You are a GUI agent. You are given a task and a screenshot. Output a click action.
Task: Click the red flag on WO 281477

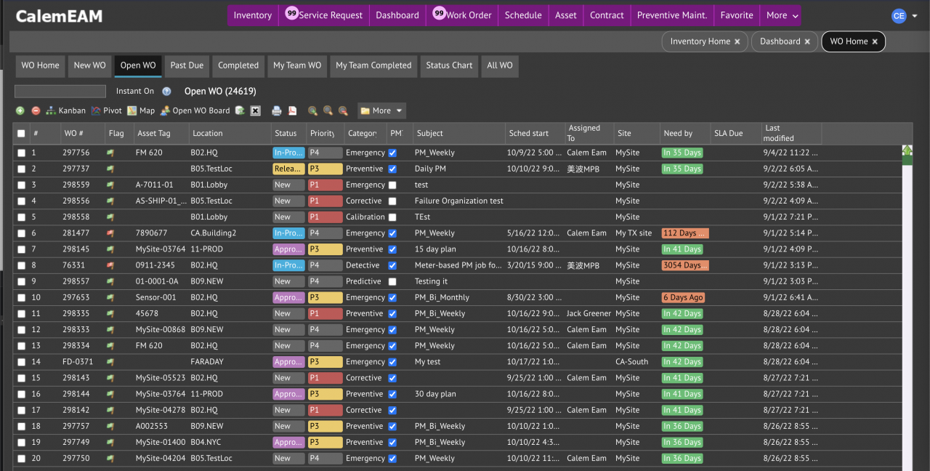(x=111, y=233)
